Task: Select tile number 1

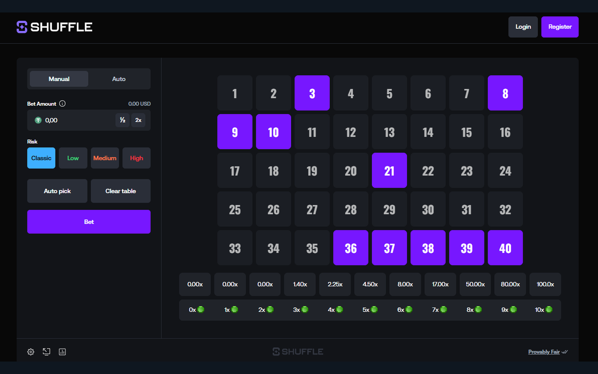Action: coord(235,93)
